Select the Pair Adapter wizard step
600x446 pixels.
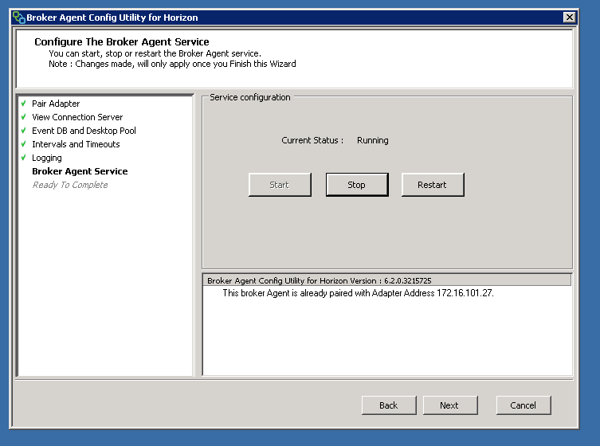pos(56,104)
